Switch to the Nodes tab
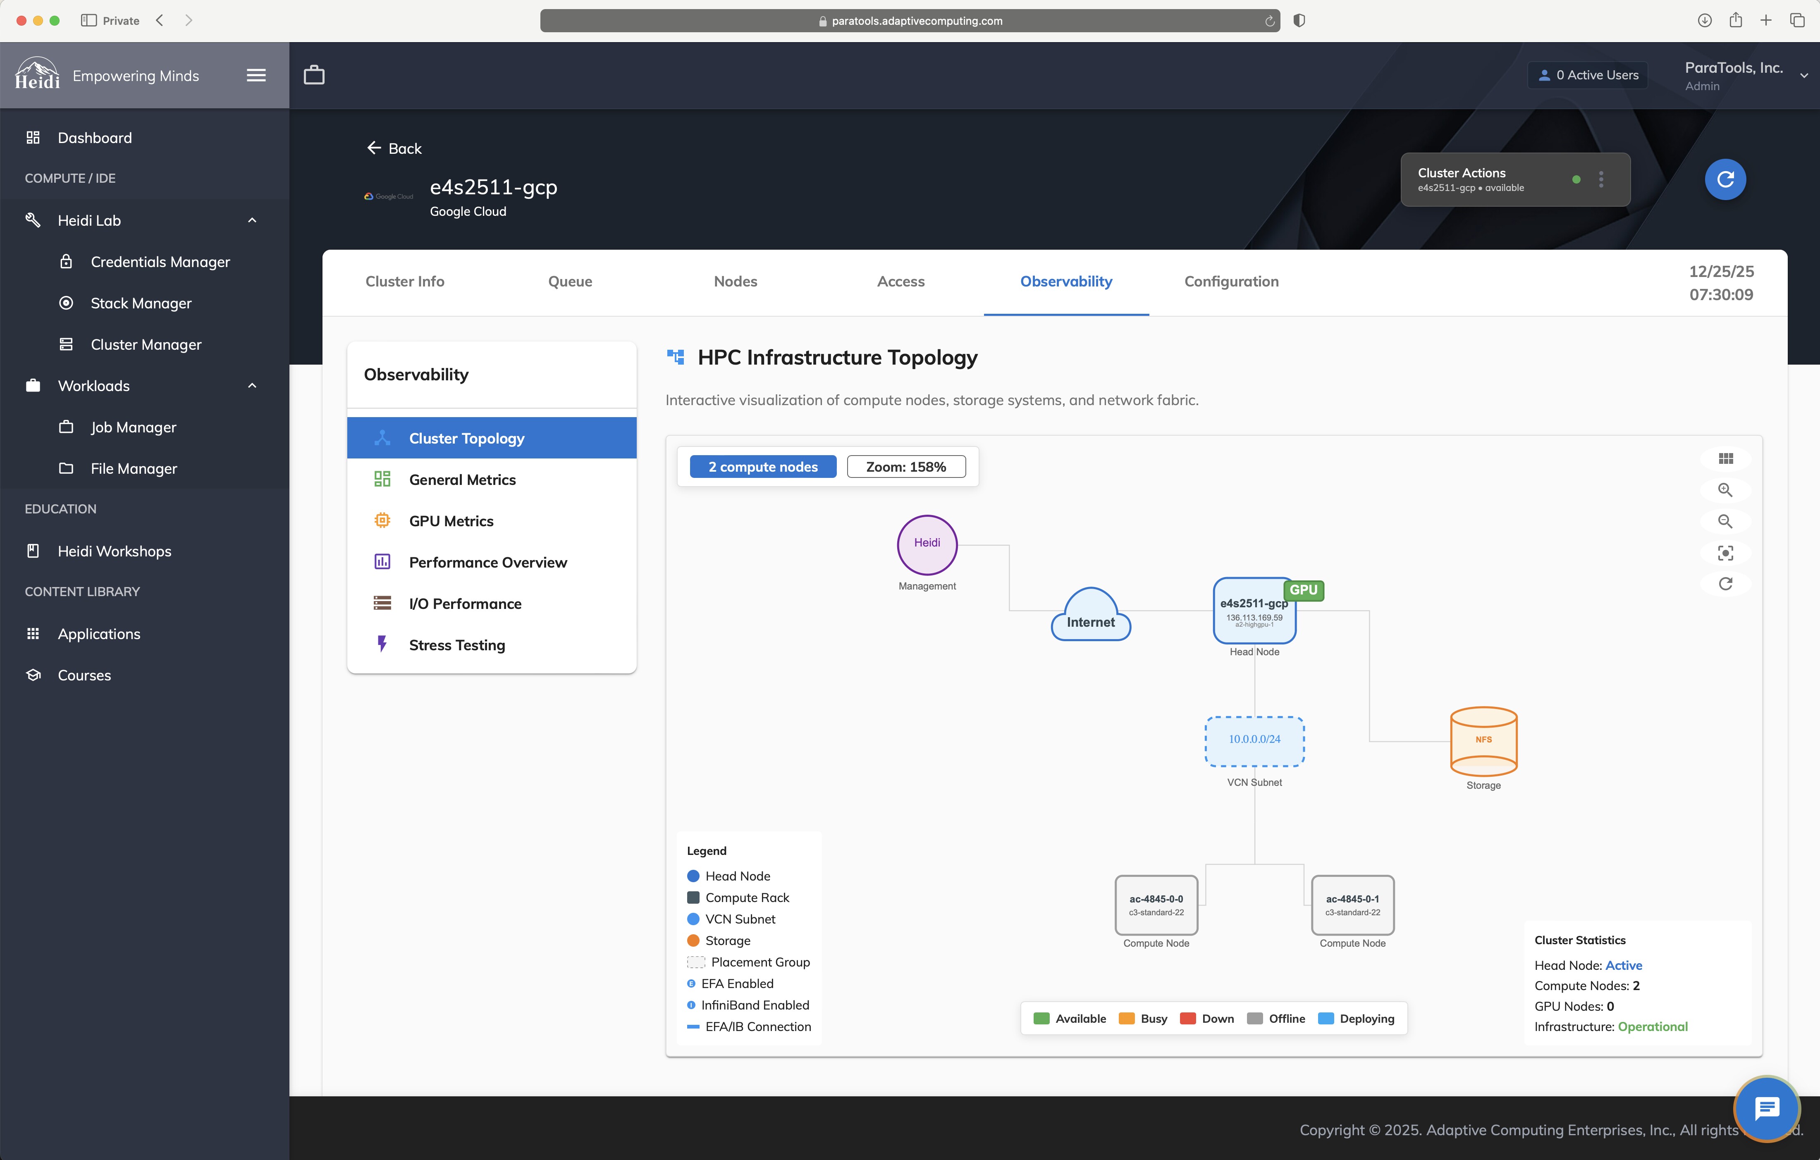Viewport: 1820px width, 1160px height. point(735,281)
